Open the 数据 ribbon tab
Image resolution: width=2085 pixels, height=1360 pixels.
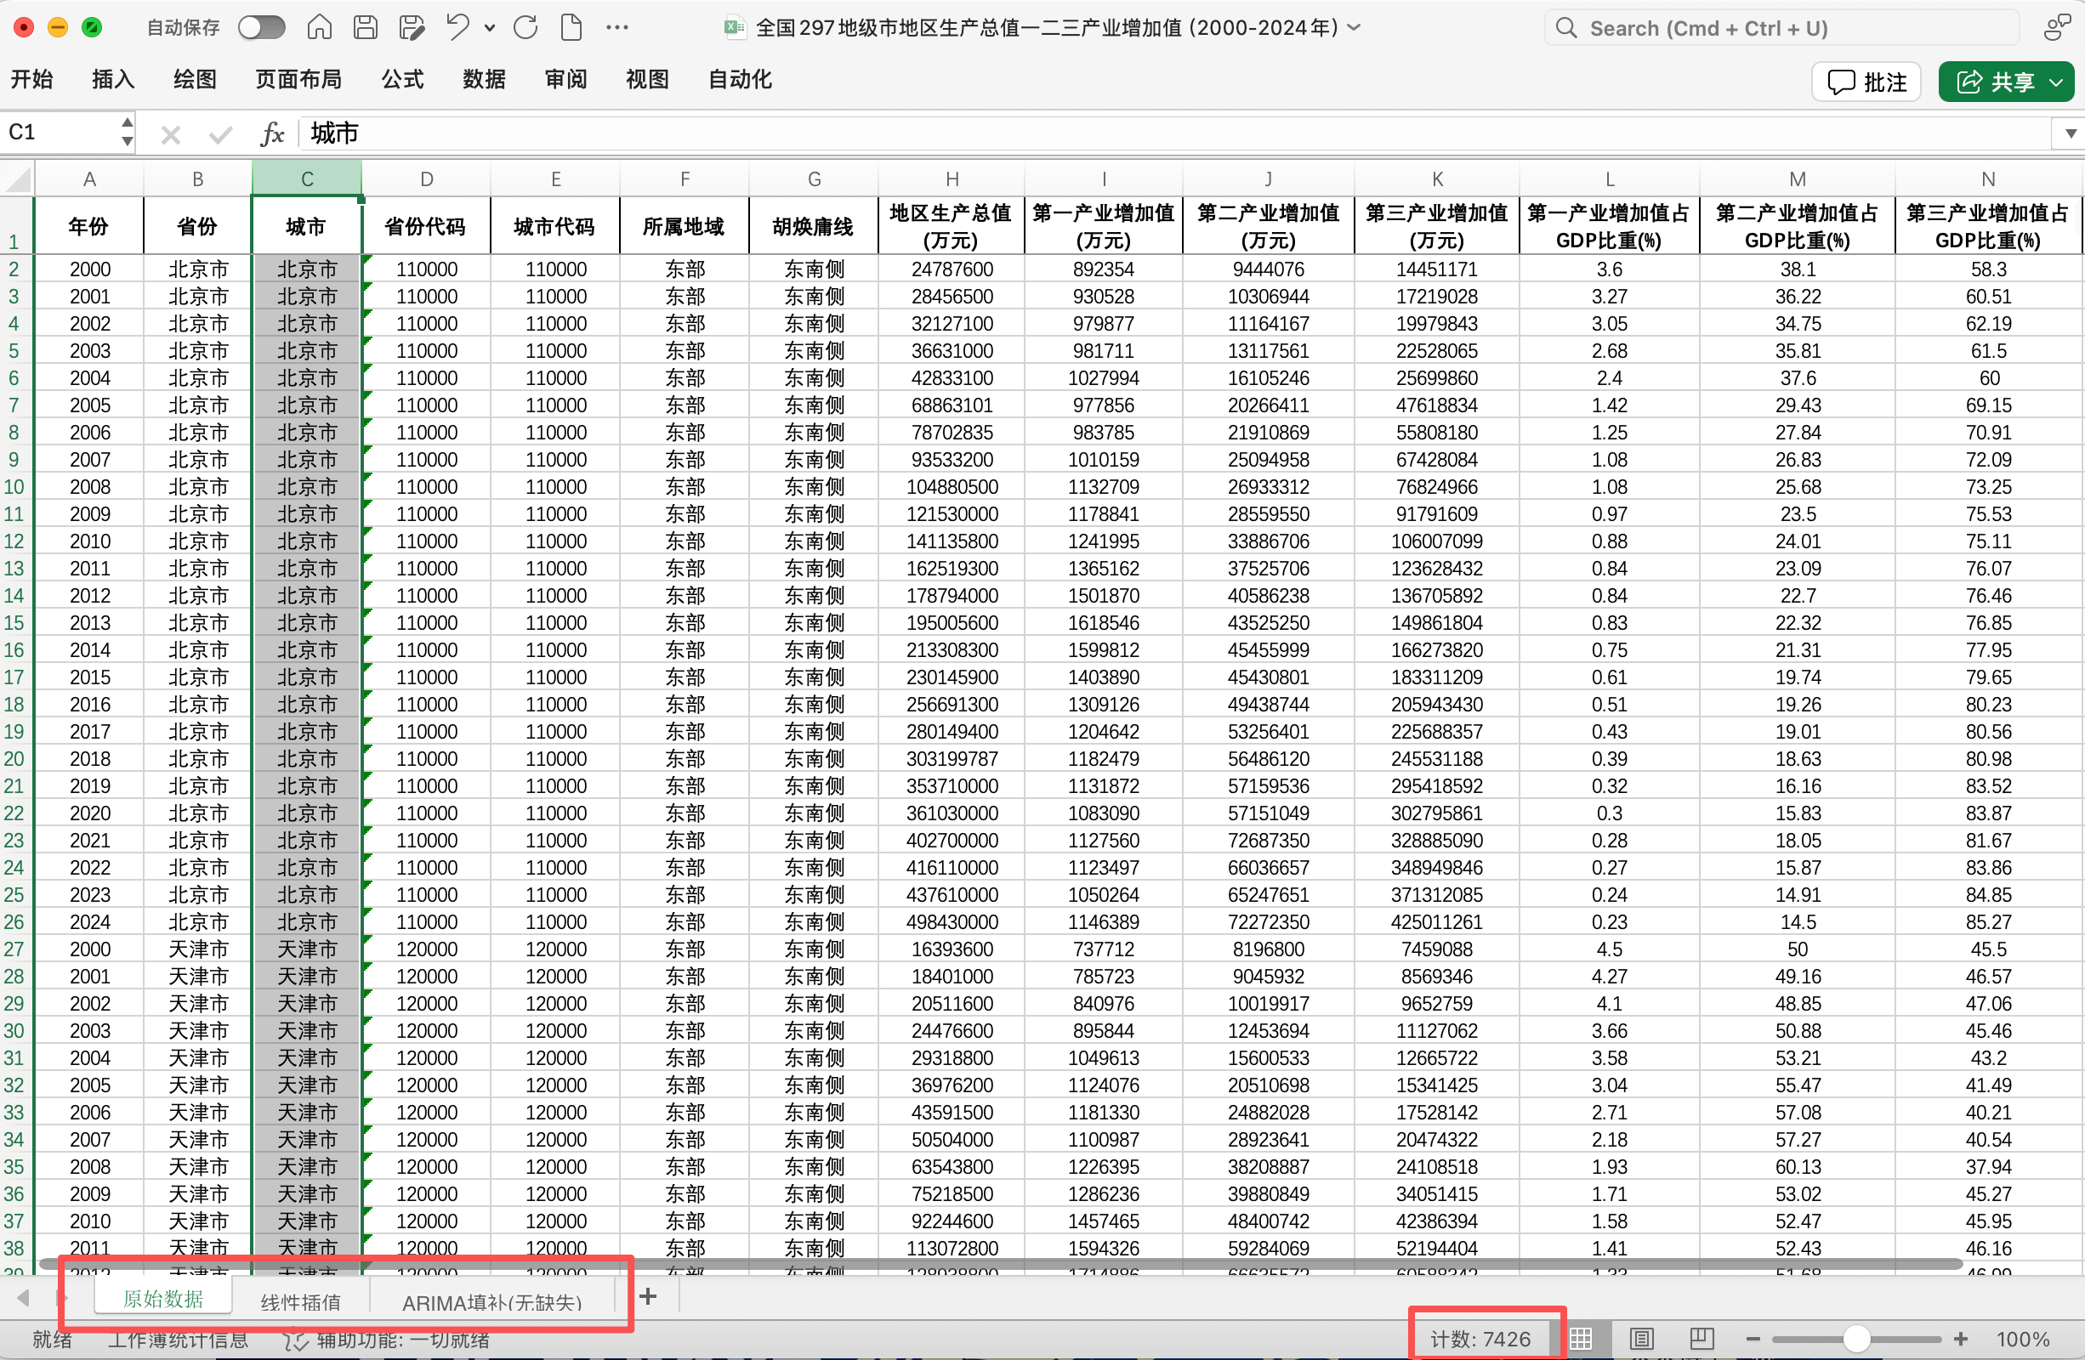(x=484, y=80)
